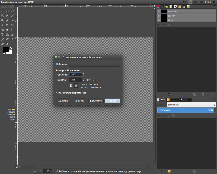Open status bar px unit dropdown

pyautogui.click(x=37, y=171)
